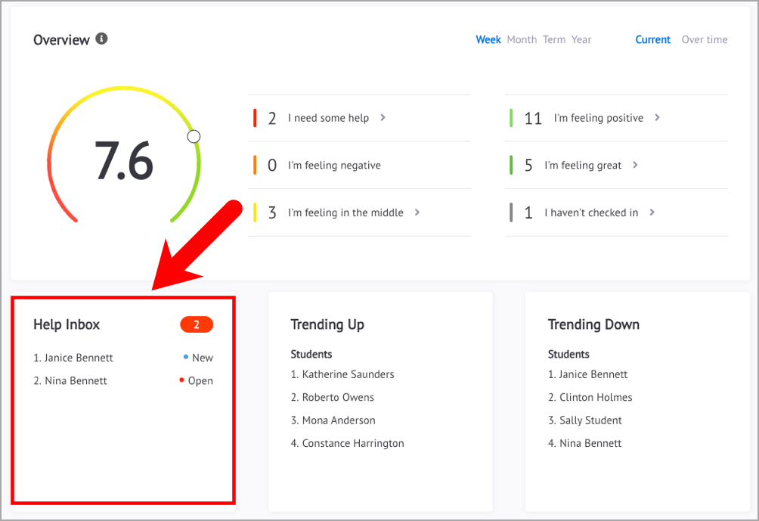Expand chevron beside 'I'm feeling positive'
The height and width of the screenshot is (521, 759).
point(658,118)
